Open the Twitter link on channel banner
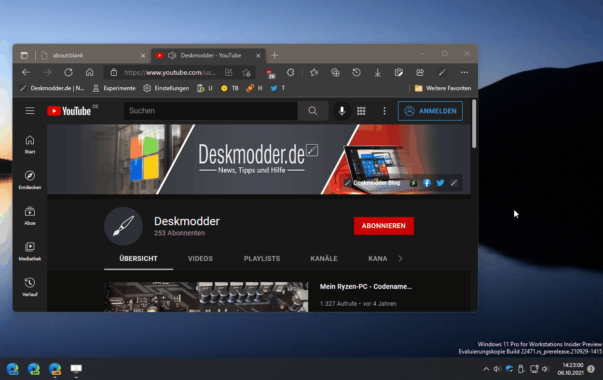603x380 pixels. 440,183
